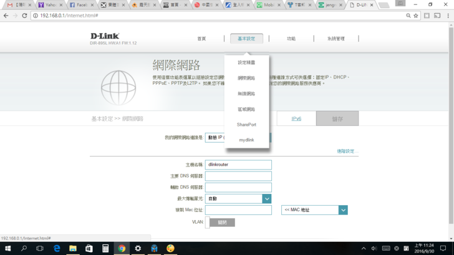Screen dimensions: 454x255
Task: Click the D-Link logo
Action: pyautogui.click(x=105, y=37)
